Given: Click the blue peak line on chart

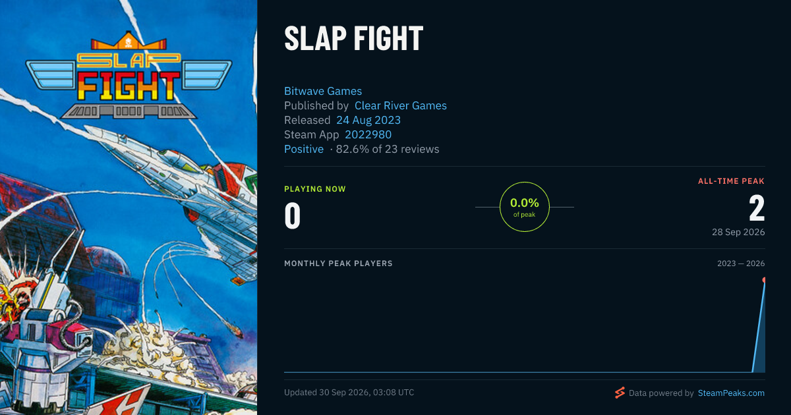Looking at the screenshot, I should [x=759, y=326].
